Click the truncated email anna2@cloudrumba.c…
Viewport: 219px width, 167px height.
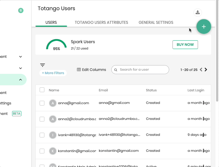(x=119, y=119)
